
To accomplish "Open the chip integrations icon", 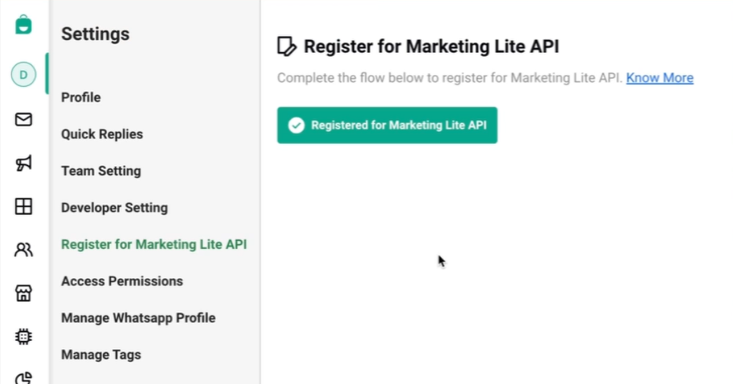I will click(24, 336).
